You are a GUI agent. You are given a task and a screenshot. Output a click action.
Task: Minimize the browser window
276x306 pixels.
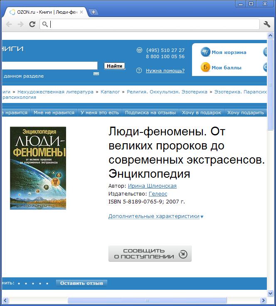point(241,4)
